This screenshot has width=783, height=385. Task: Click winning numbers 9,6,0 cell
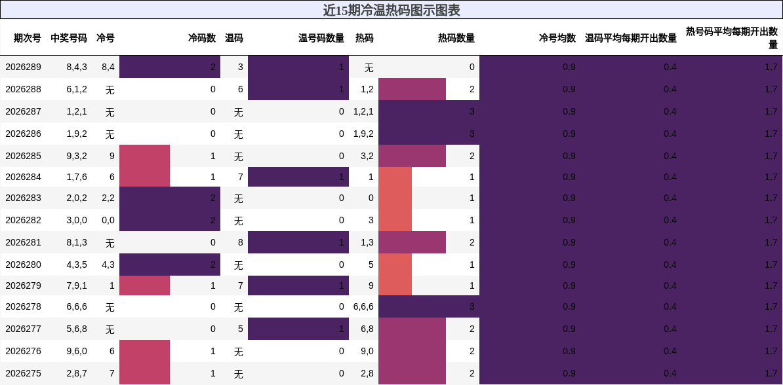pyautogui.click(x=77, y=350)
